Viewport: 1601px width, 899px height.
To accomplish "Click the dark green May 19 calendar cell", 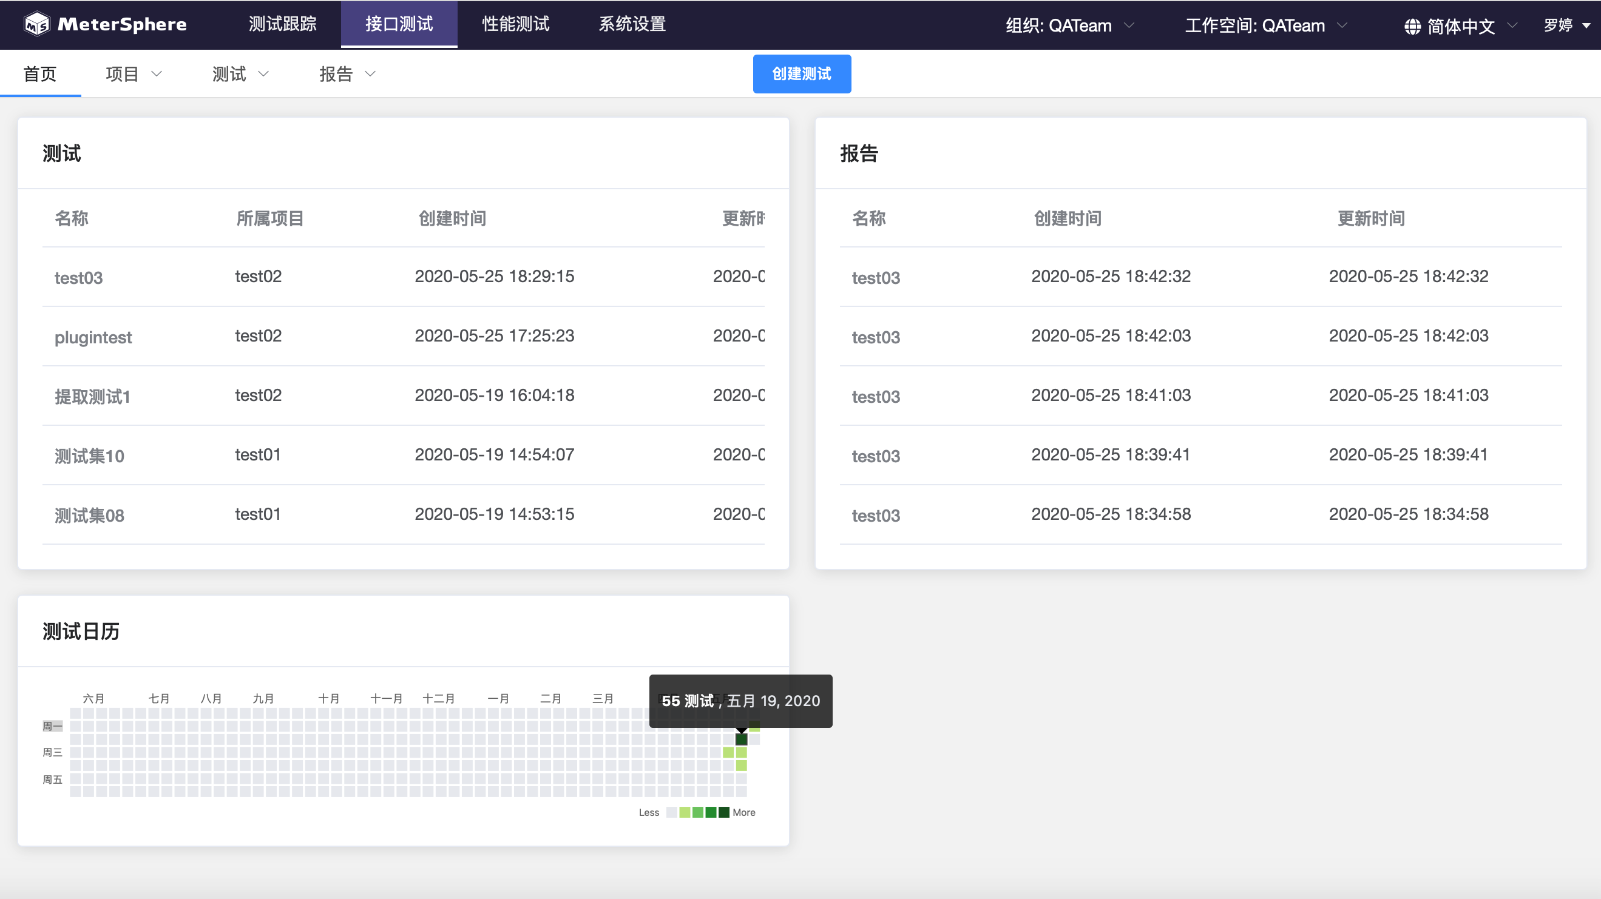I will [x=742, y=739].
